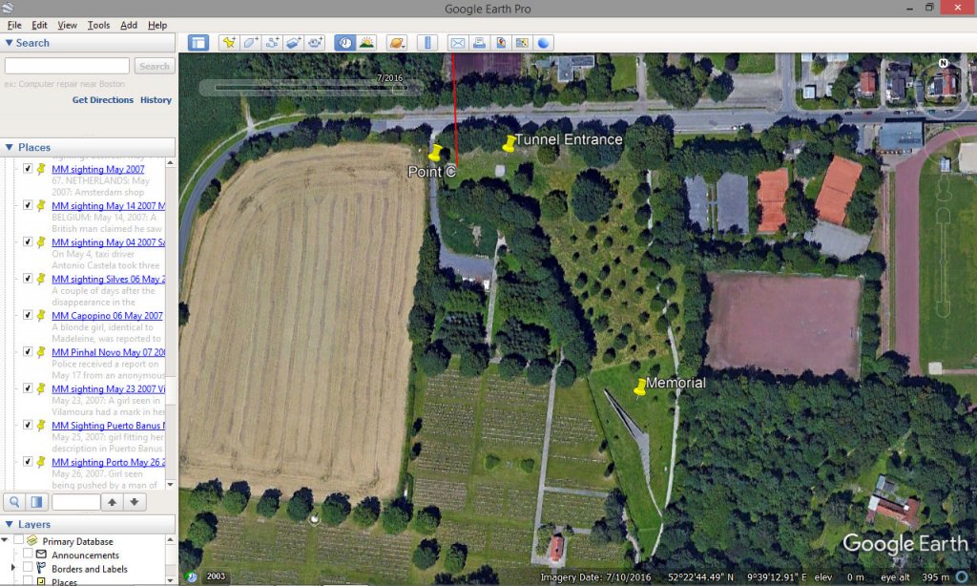Expand the Borders and Labels tree node
This screenshot has width=977, height=586.
pos(12,569)
